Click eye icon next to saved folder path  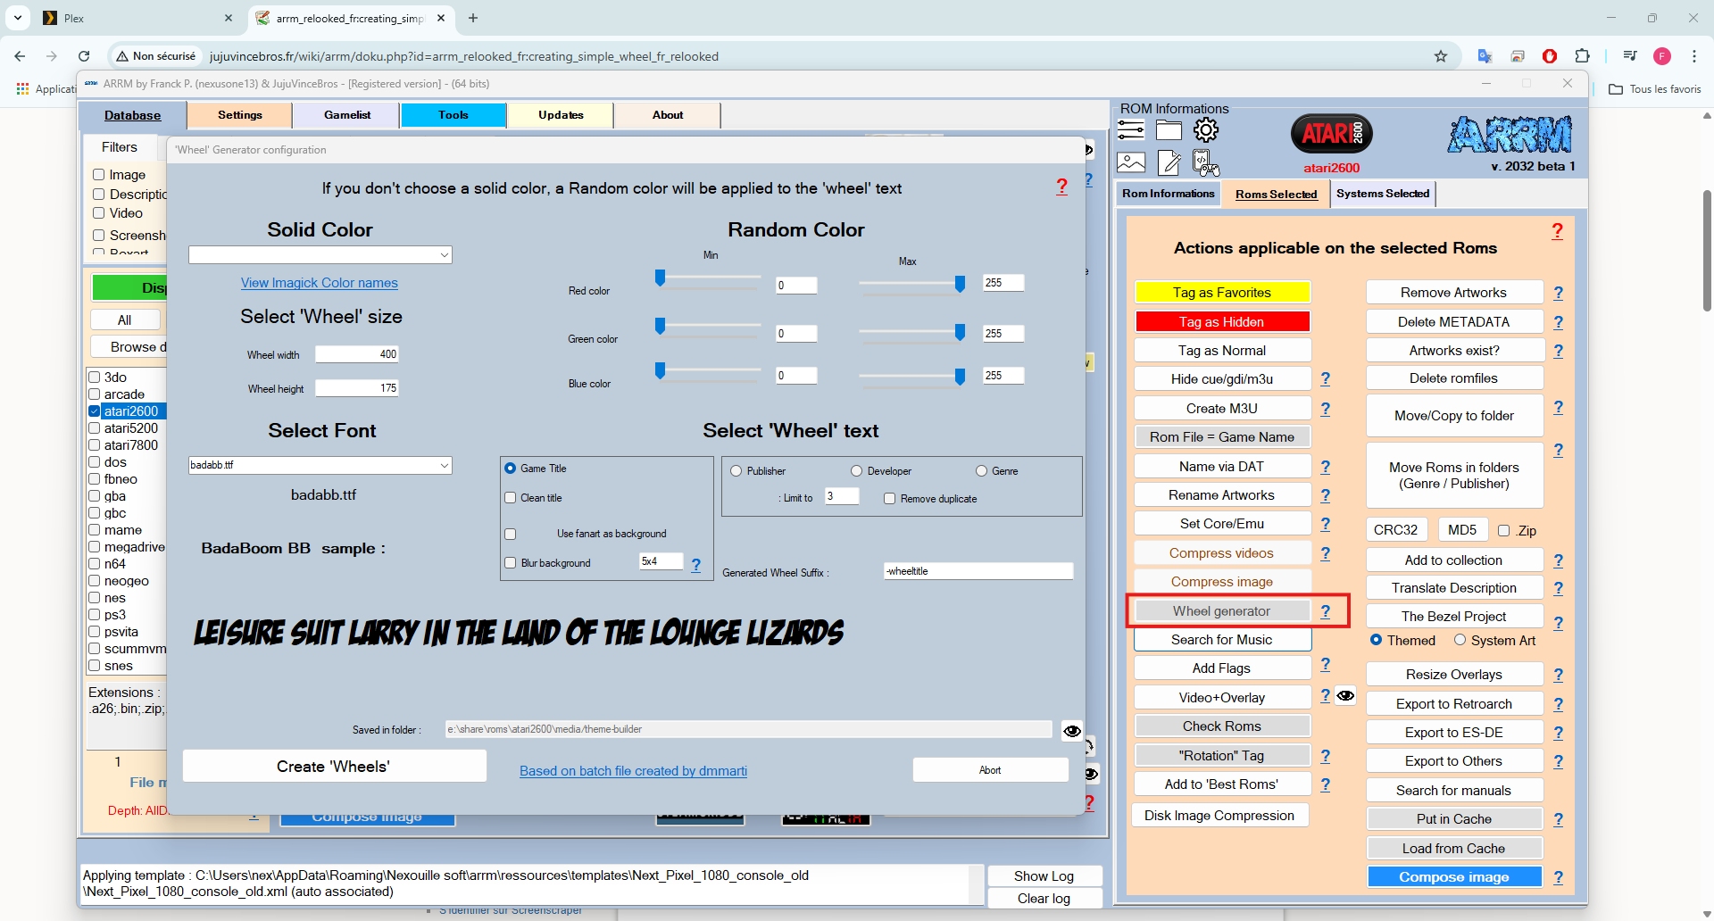pyautogui.click(x=1072, y=731)
